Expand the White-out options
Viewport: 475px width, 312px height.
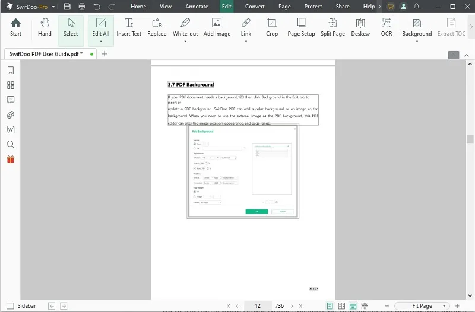pos(185,42)
